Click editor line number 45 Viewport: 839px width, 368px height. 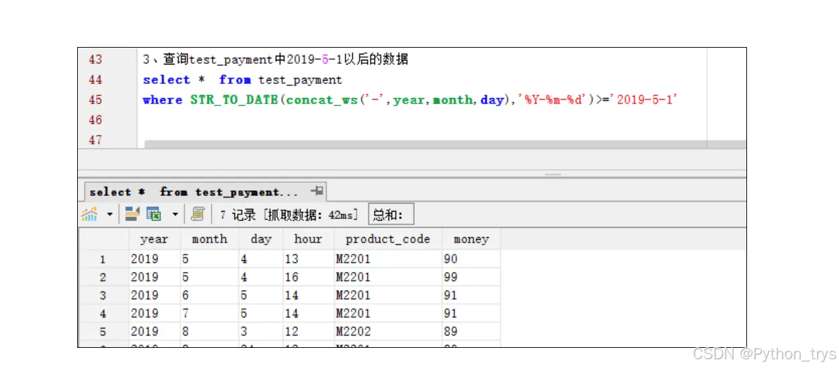[x=96, y=100]
